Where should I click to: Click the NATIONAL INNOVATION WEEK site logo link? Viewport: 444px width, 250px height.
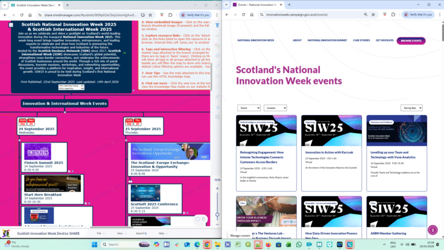tap(256, 41)
